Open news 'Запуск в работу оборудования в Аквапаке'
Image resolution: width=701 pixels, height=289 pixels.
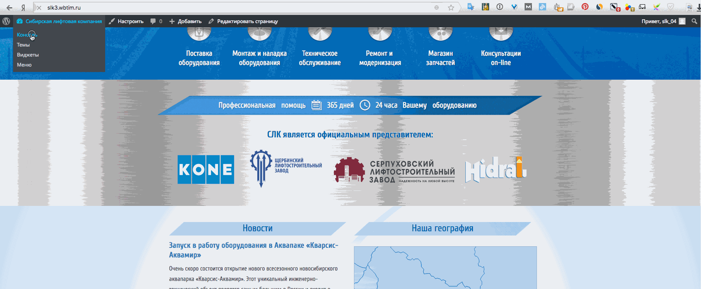[x=253, y=250]
